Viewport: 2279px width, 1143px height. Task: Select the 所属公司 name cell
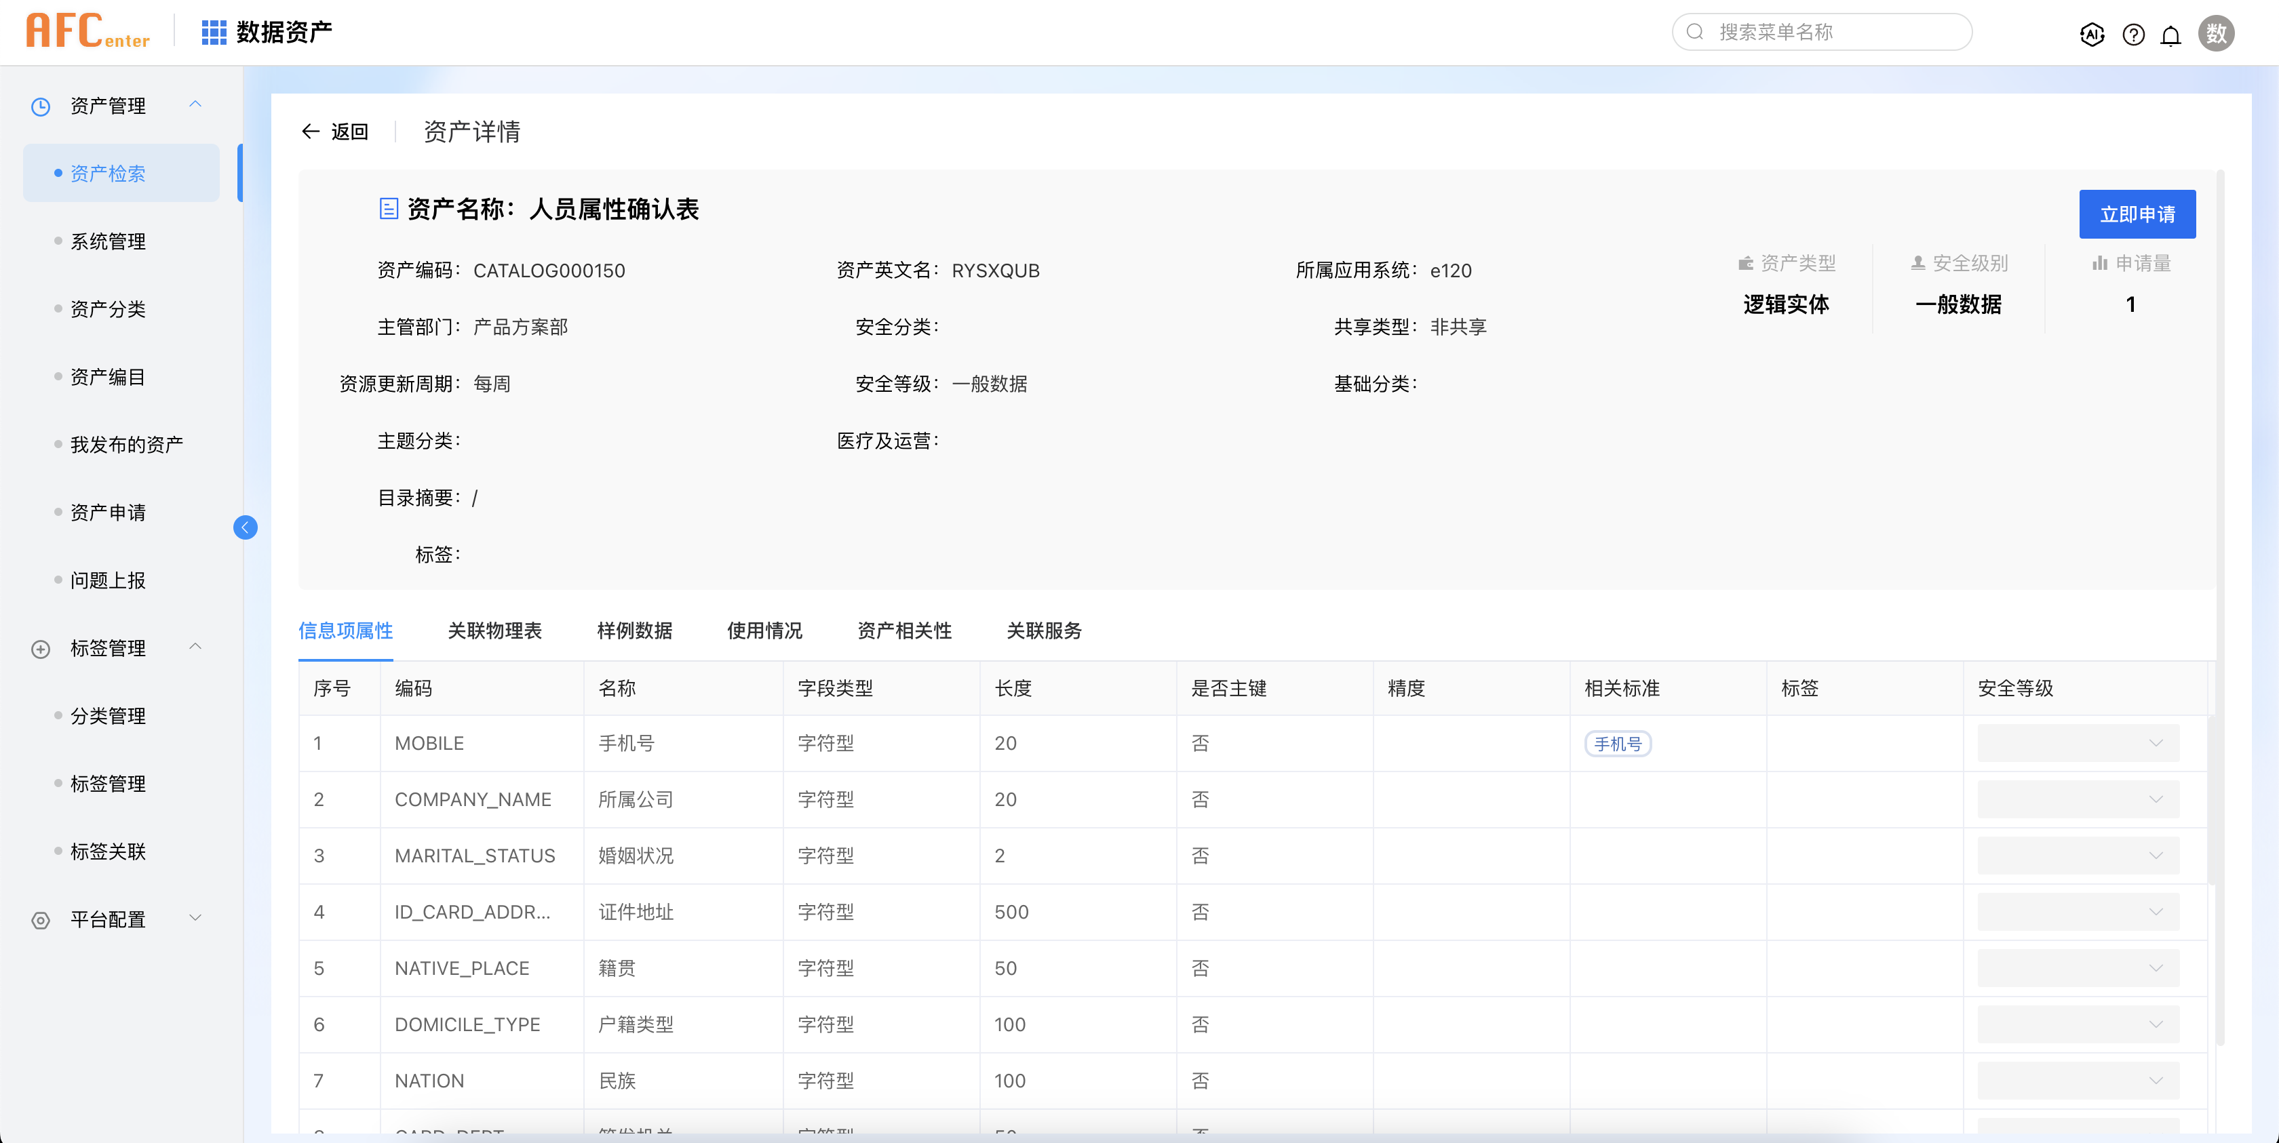(x=683, y=800)
